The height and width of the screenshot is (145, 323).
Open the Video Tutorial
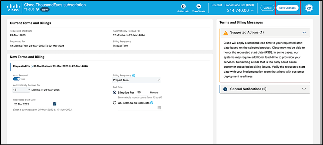pyautogui.click(x=199, y=8)
